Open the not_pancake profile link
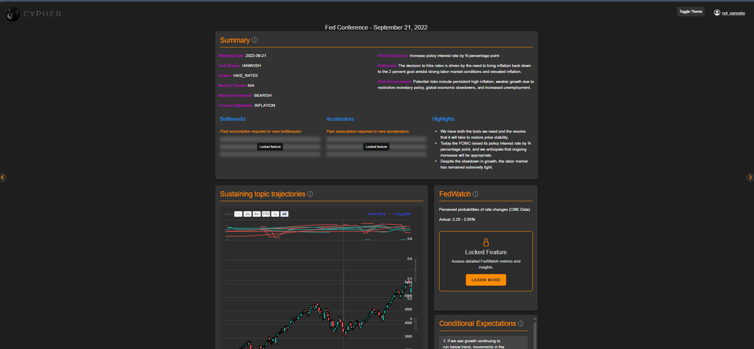The height and width of the screenshot is (349, 754). pyautogui.click(x=733, y=13)
